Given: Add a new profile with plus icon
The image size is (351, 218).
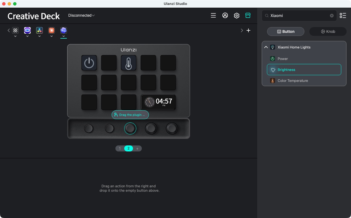Looking at the screenshot, I should (x=248, y=30).
